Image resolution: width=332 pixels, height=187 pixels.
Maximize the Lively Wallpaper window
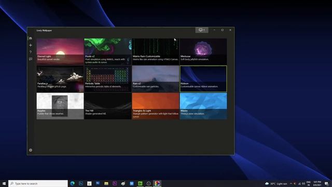(223, 30)
